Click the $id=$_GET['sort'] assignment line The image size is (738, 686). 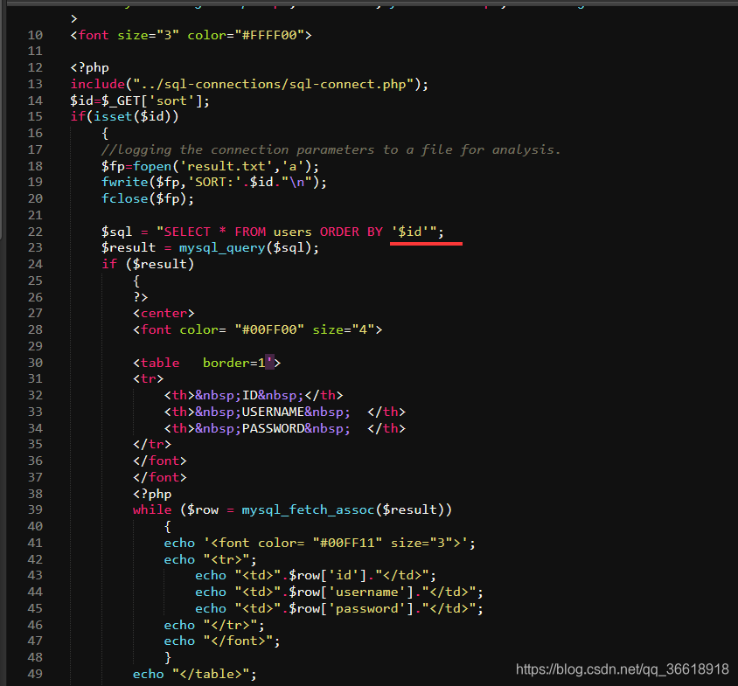click(140, 100)
